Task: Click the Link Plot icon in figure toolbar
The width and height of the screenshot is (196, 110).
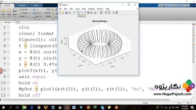Action: tap(101, 13)
